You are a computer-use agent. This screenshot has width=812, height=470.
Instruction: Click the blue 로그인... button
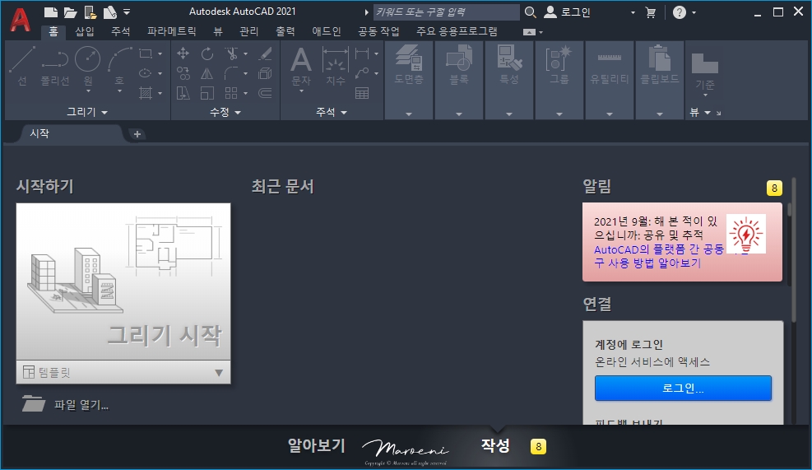683,389
